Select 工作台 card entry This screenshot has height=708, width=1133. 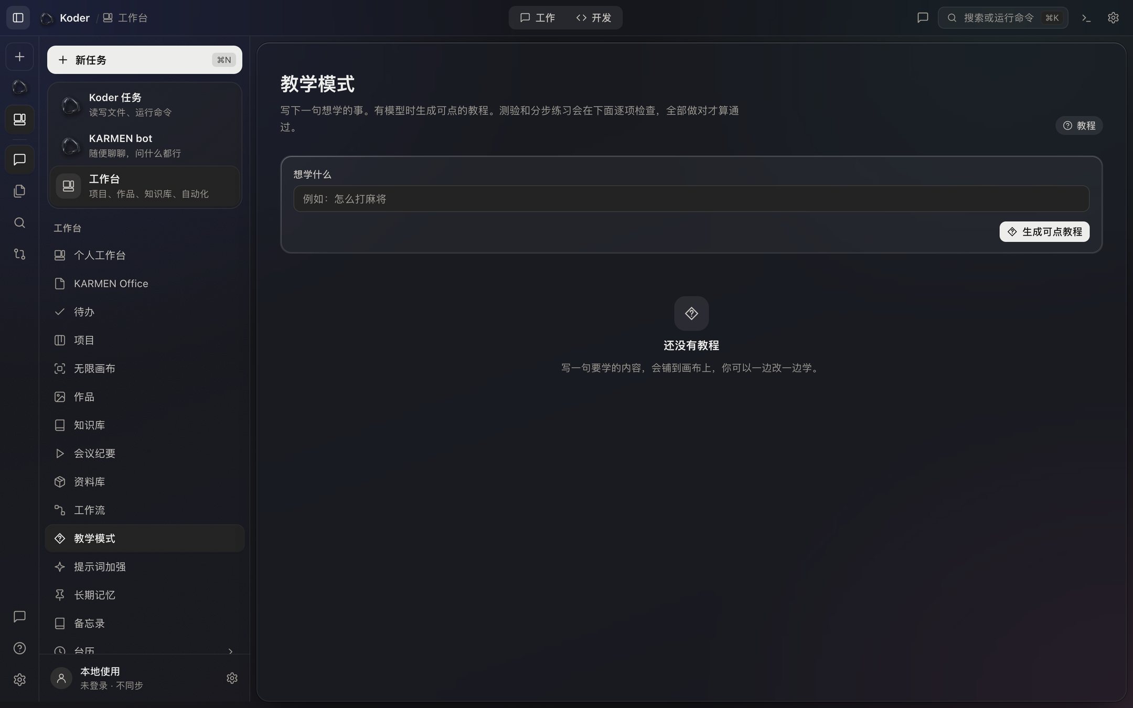click(x=145, y=186)
